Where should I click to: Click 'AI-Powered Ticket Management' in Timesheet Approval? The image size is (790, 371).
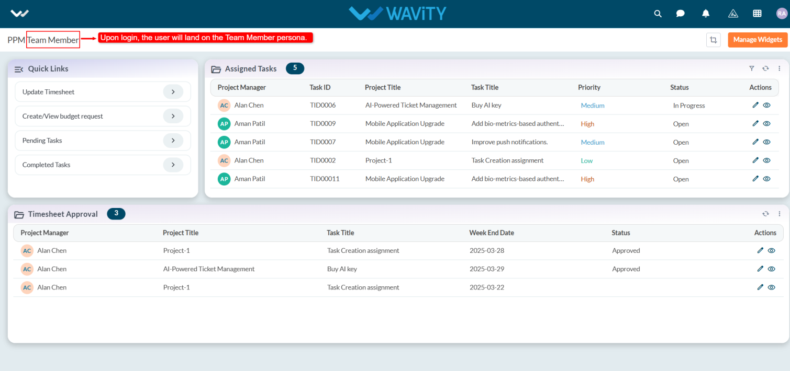(x=209, y=269)
